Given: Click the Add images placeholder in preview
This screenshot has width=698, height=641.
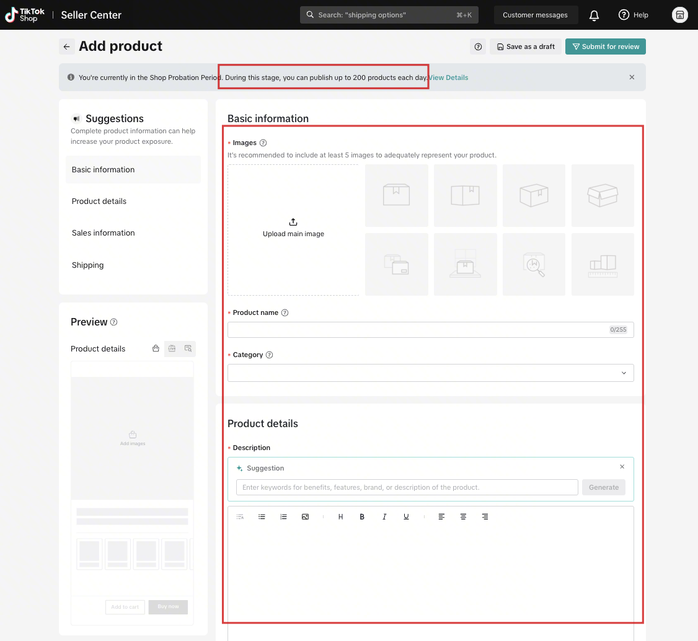Looking at the screenshot, I should click(x=133, y=438).
